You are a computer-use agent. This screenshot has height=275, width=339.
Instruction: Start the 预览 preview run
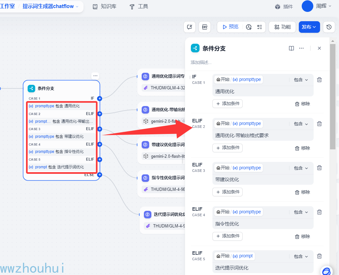pos(230,27)
